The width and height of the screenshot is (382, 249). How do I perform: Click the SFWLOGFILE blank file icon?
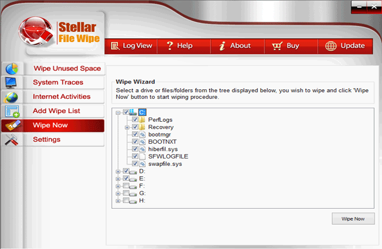click(x=143, y=156)
